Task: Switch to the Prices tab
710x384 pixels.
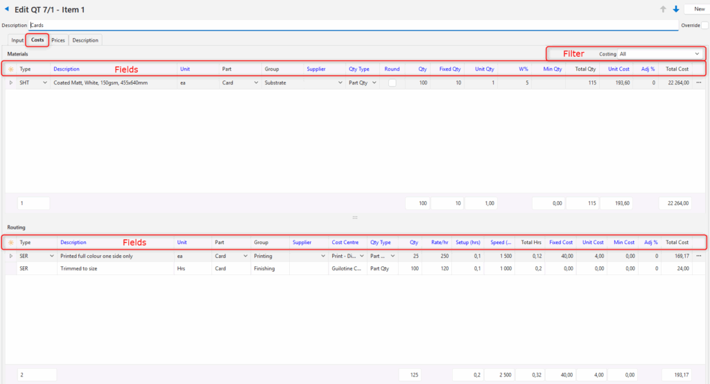Action: click(58, 40)
